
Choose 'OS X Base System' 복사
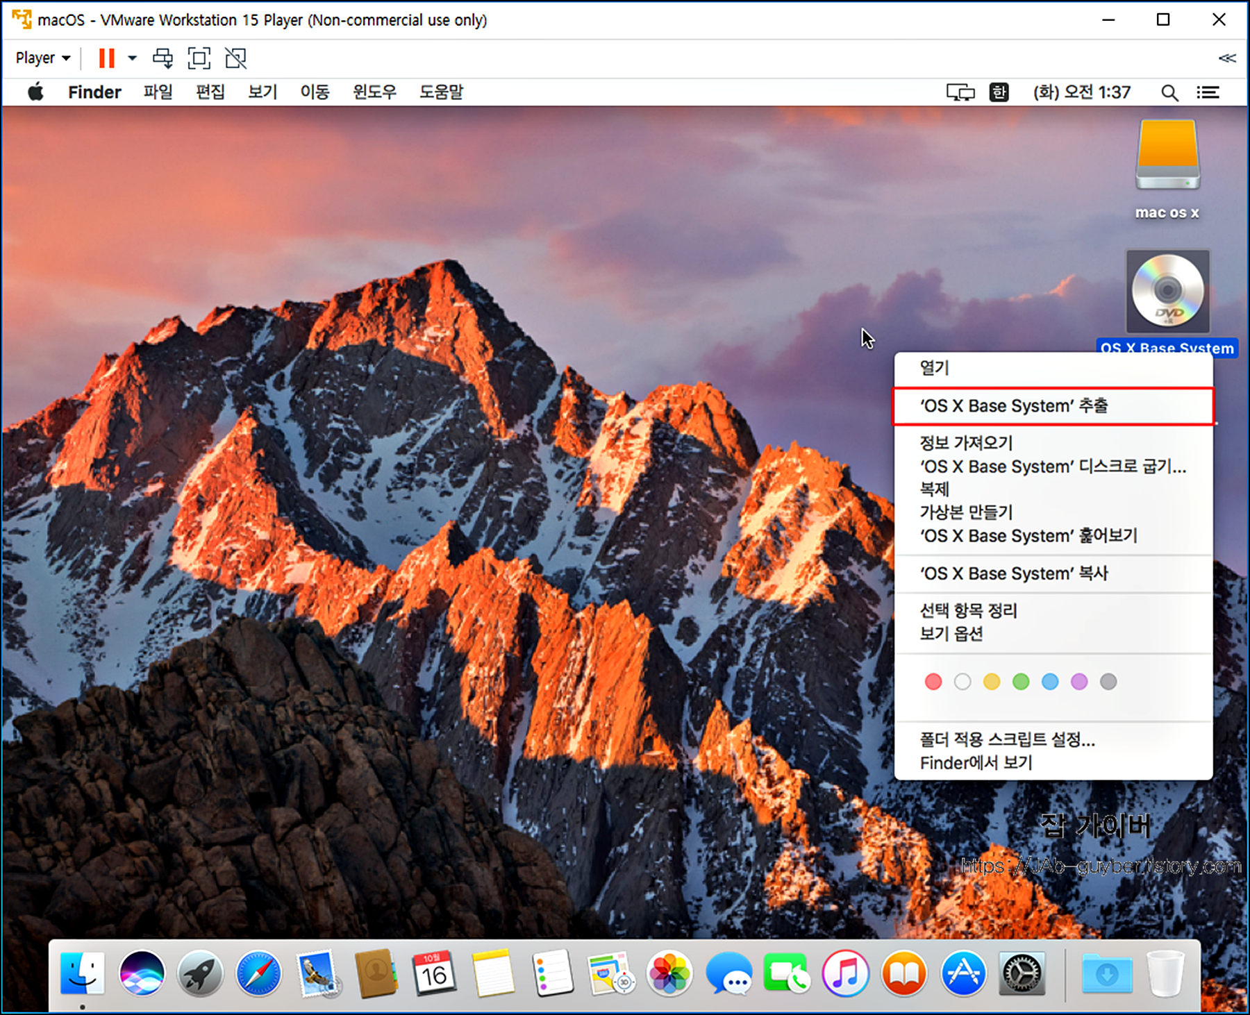[x=1053, y=573]
